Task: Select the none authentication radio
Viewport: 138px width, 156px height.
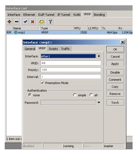Action: [x=30, y=95]
